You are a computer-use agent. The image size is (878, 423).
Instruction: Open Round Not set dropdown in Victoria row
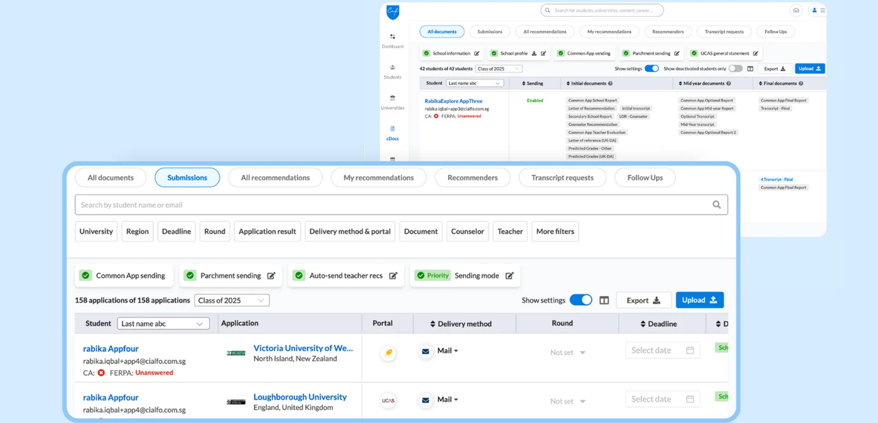pyautogui.click(x=568, y=352)
